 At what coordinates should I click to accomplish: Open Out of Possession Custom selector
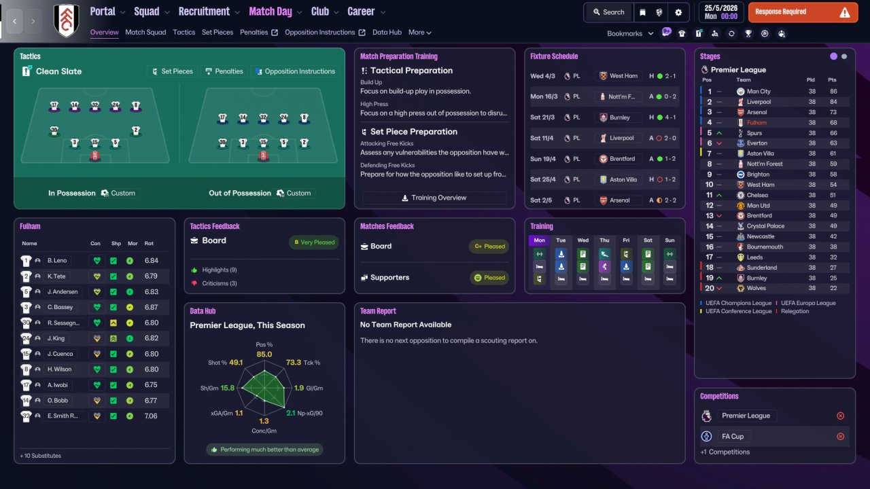(294, 194)
